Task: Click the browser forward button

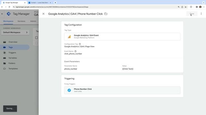Action: tap(6, 7)
